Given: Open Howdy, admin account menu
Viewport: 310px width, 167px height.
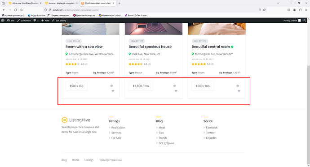Looking at the screenshot, I should tap(292, 21).
